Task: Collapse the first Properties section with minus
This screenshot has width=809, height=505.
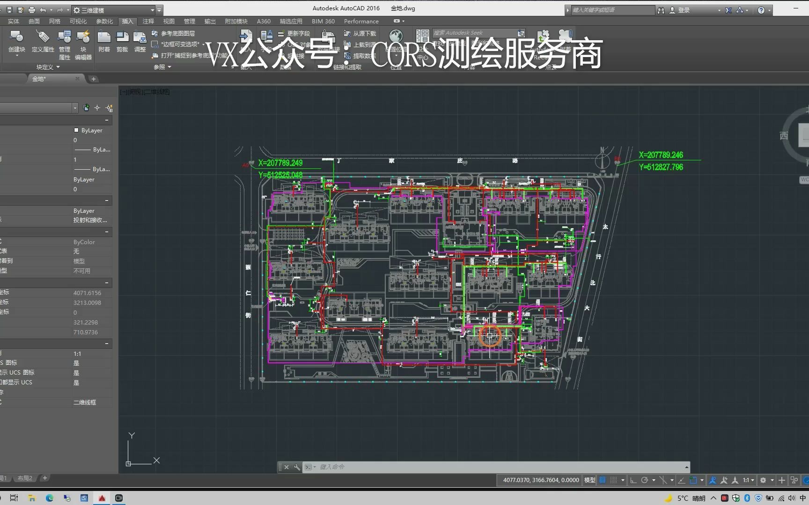Action: coord(107,120)
